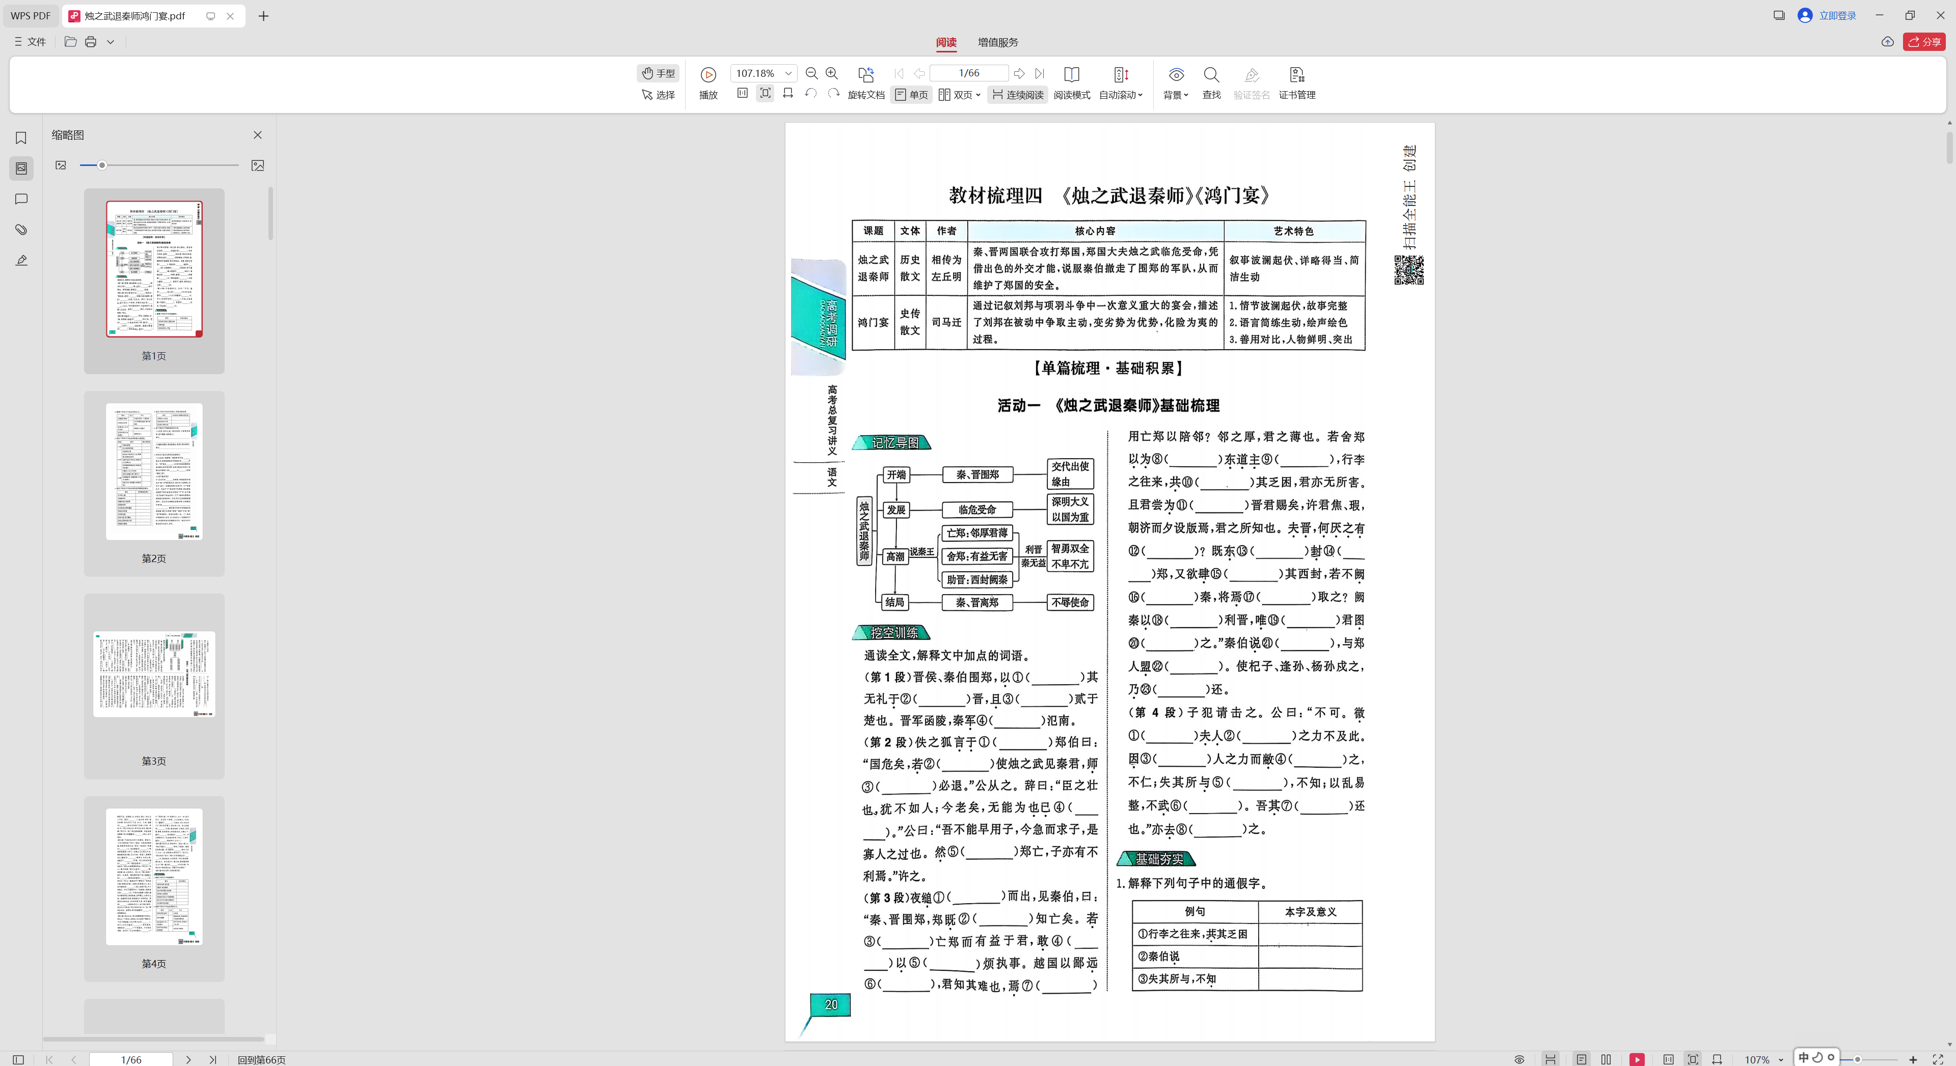Expand the 自动滚动 dropdown arrow

1140,95
